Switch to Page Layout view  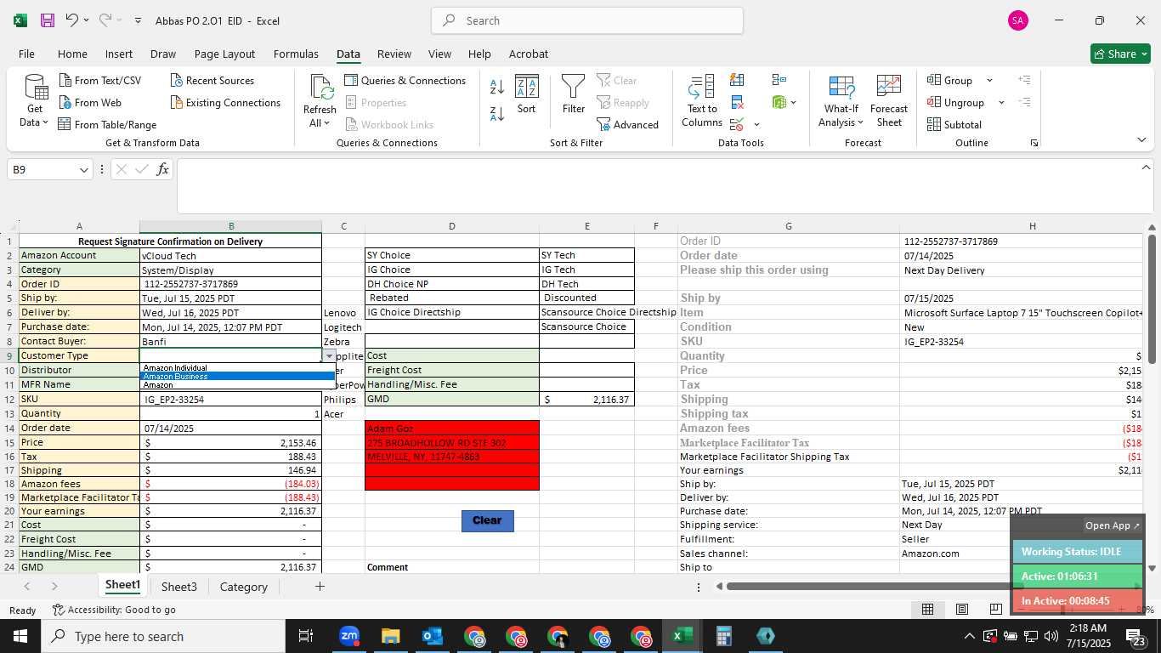click(x=962, y=609)
